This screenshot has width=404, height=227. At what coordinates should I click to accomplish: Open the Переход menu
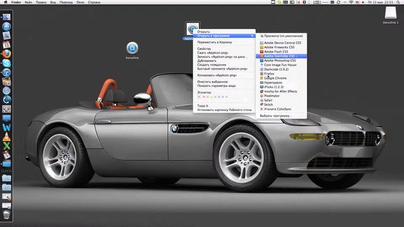tap(66, 2)
